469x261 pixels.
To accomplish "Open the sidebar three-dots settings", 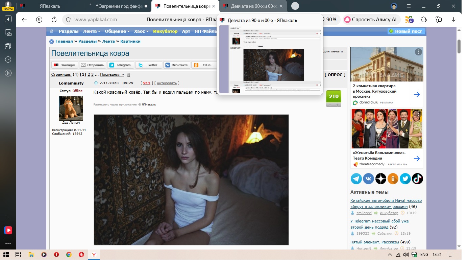I will click(8, 243).
